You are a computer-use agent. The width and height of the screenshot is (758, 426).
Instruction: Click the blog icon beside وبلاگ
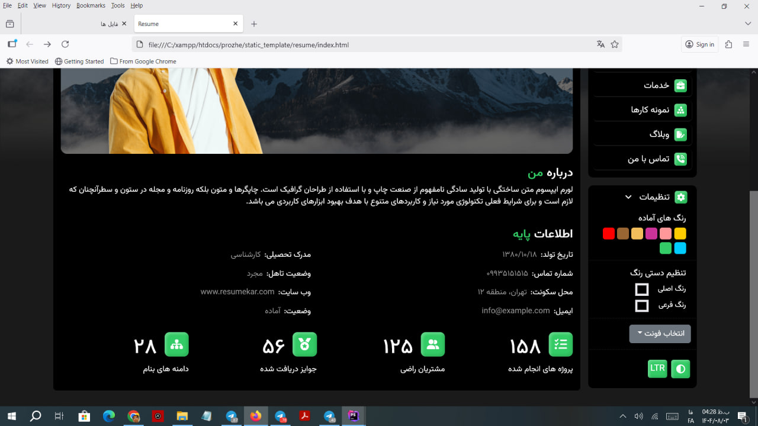tap(680, 135)
